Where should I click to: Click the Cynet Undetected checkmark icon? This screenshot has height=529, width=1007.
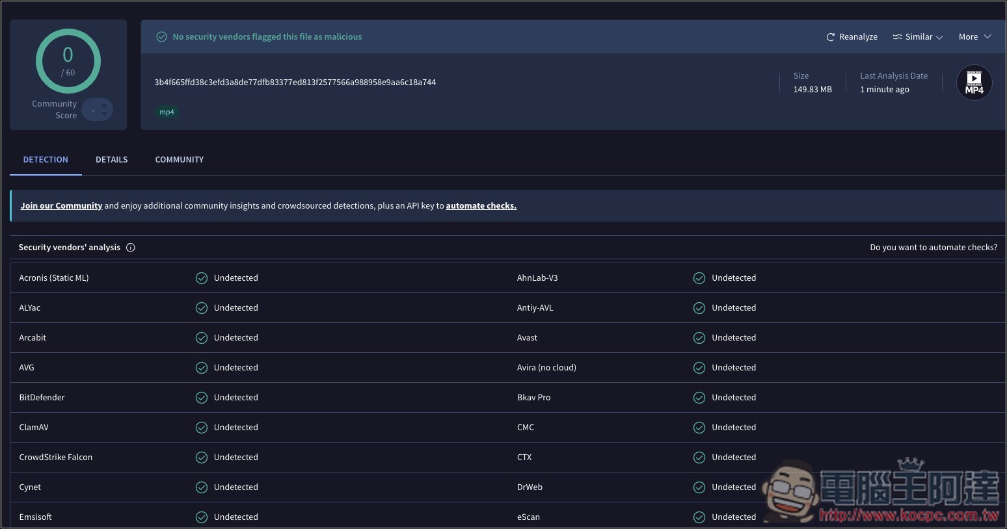pyautogui.click(x=202, y=487)
